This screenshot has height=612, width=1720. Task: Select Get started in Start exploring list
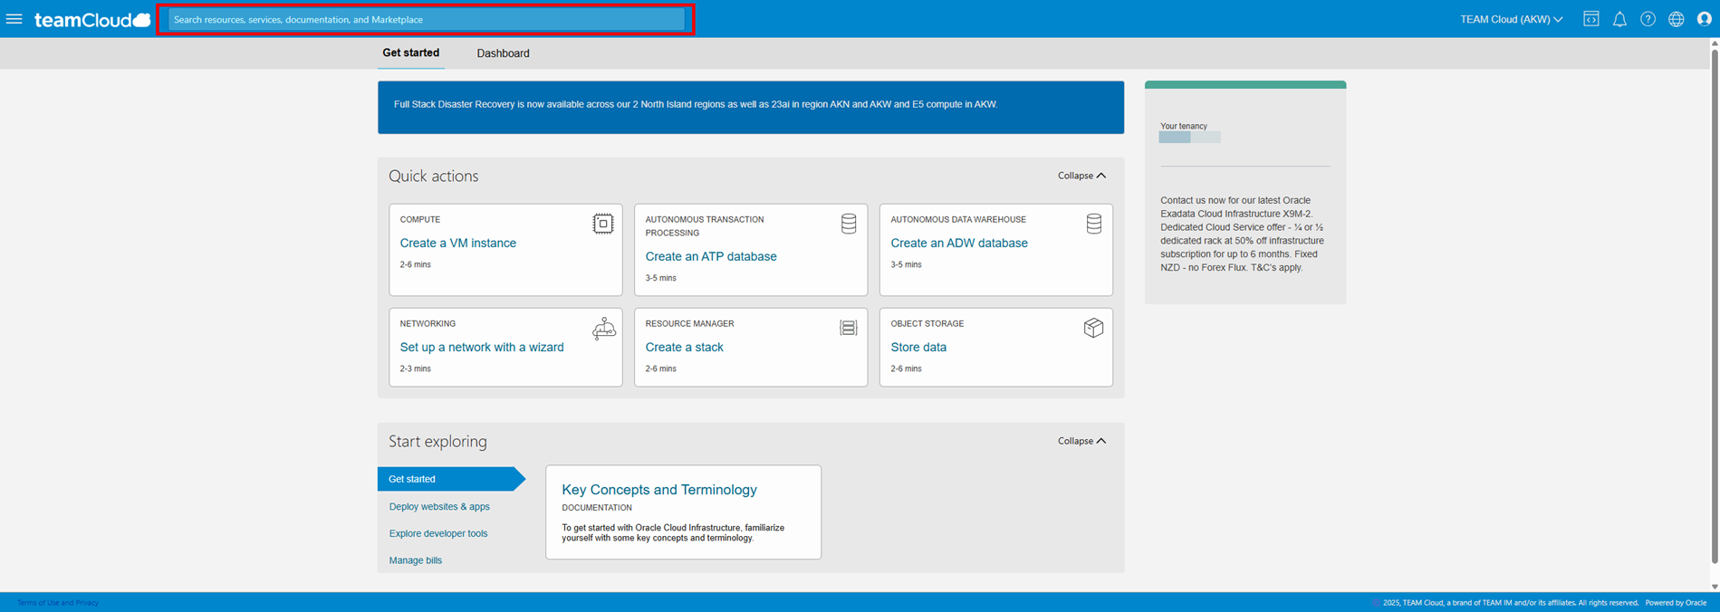pos(450,479)
